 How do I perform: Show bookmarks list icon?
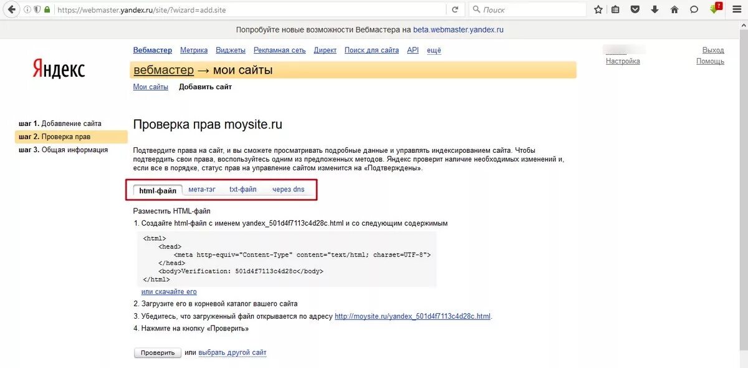coord(616,9)
